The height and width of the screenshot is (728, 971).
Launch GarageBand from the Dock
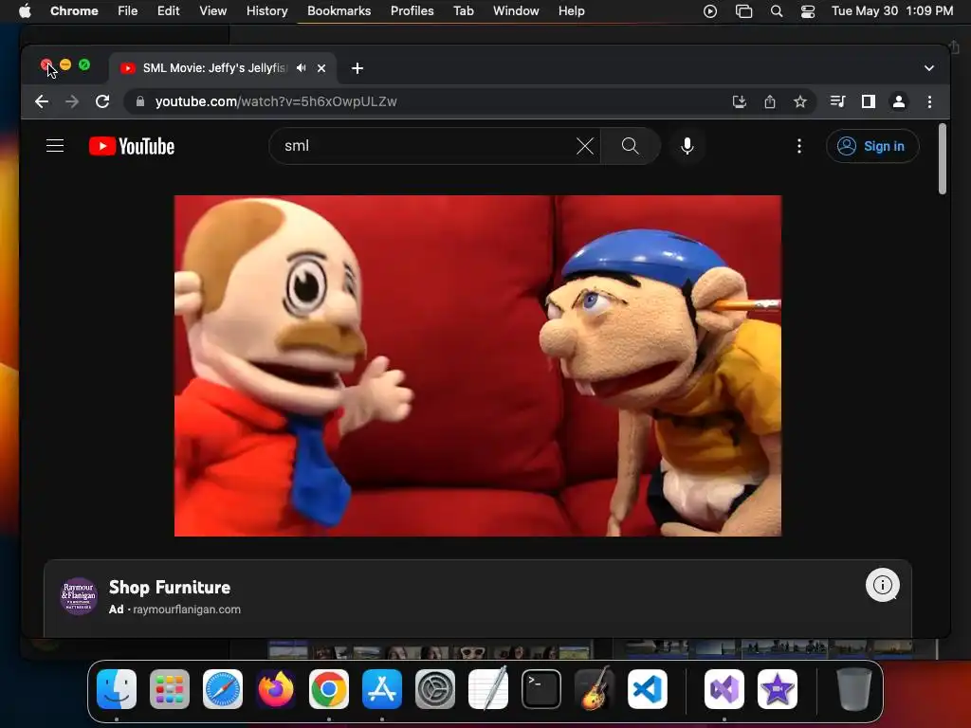[x=595, y=689]
